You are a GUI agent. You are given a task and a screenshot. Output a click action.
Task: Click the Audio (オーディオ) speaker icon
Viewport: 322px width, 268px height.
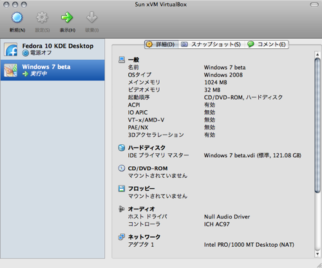click(122, 209)
